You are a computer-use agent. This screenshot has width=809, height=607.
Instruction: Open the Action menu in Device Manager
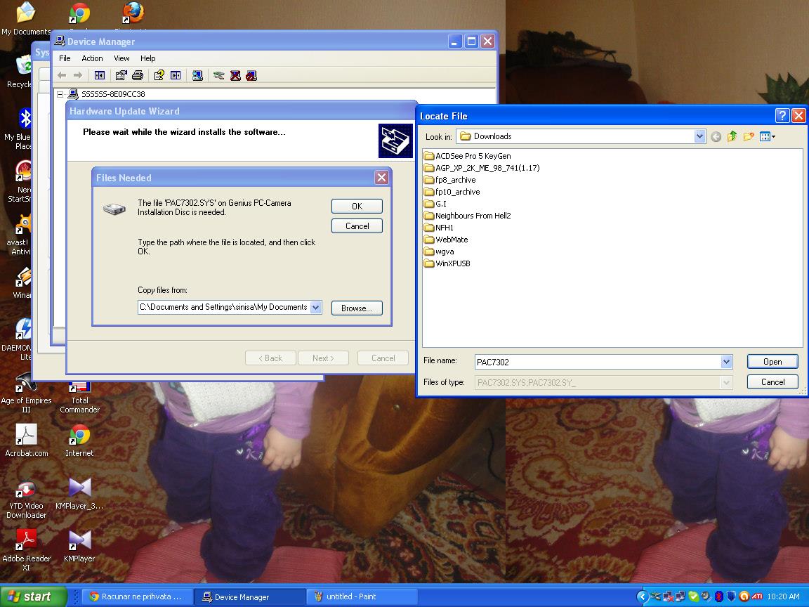click(92, 58)
